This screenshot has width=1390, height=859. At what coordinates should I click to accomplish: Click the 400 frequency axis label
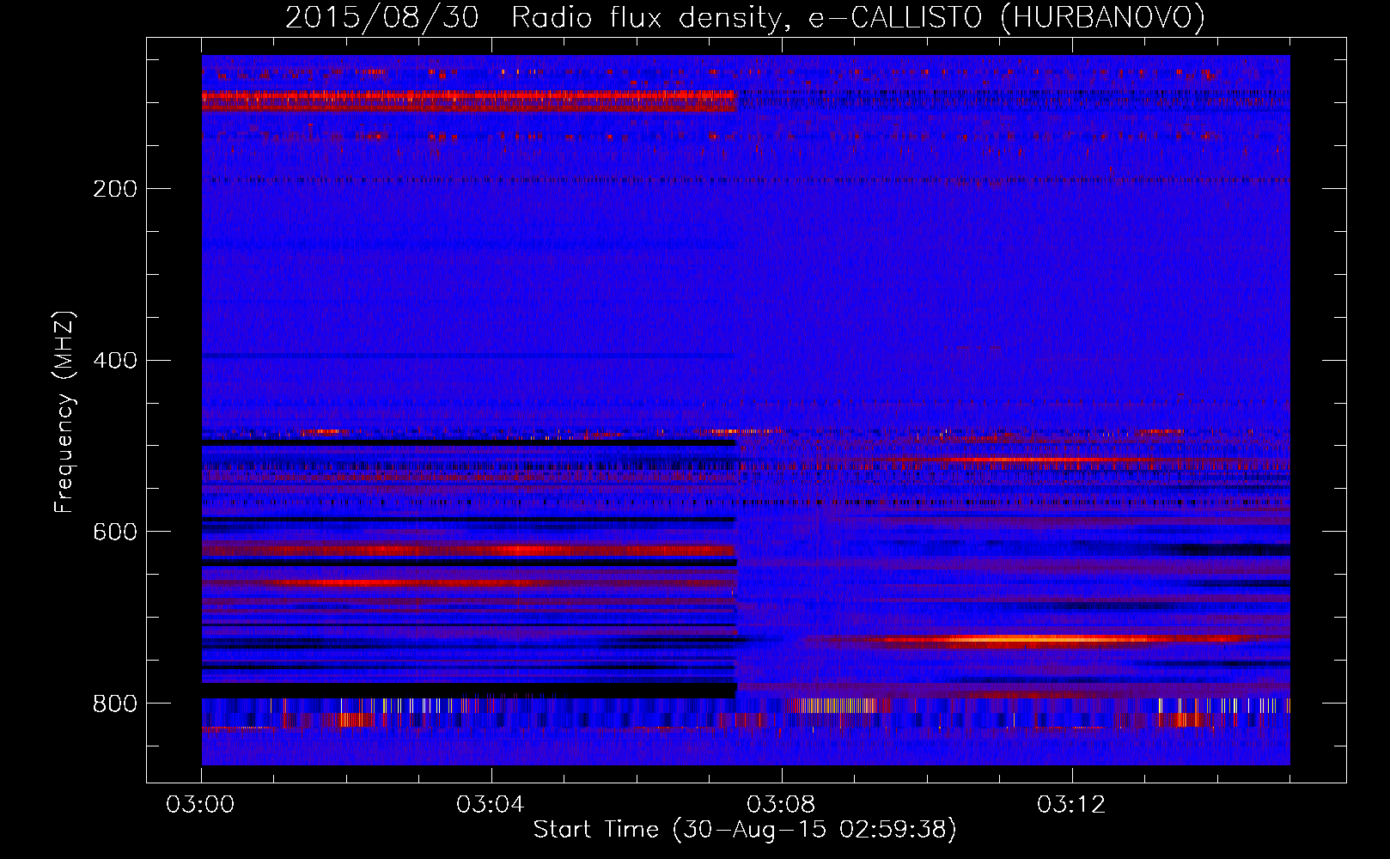[x=114, y=361]
